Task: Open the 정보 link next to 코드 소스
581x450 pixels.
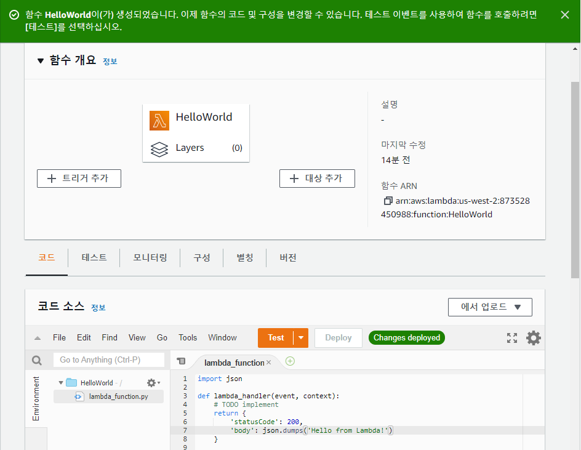Action: tap(98, 308)
